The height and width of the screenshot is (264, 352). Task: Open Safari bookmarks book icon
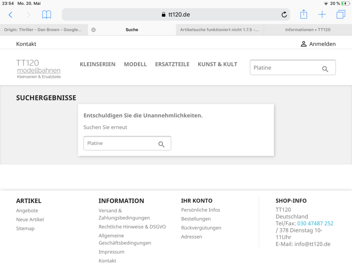tap(47, 15)
